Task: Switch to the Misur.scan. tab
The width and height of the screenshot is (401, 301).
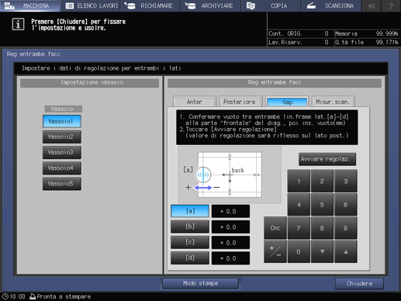Action: (x=333, y=102)
